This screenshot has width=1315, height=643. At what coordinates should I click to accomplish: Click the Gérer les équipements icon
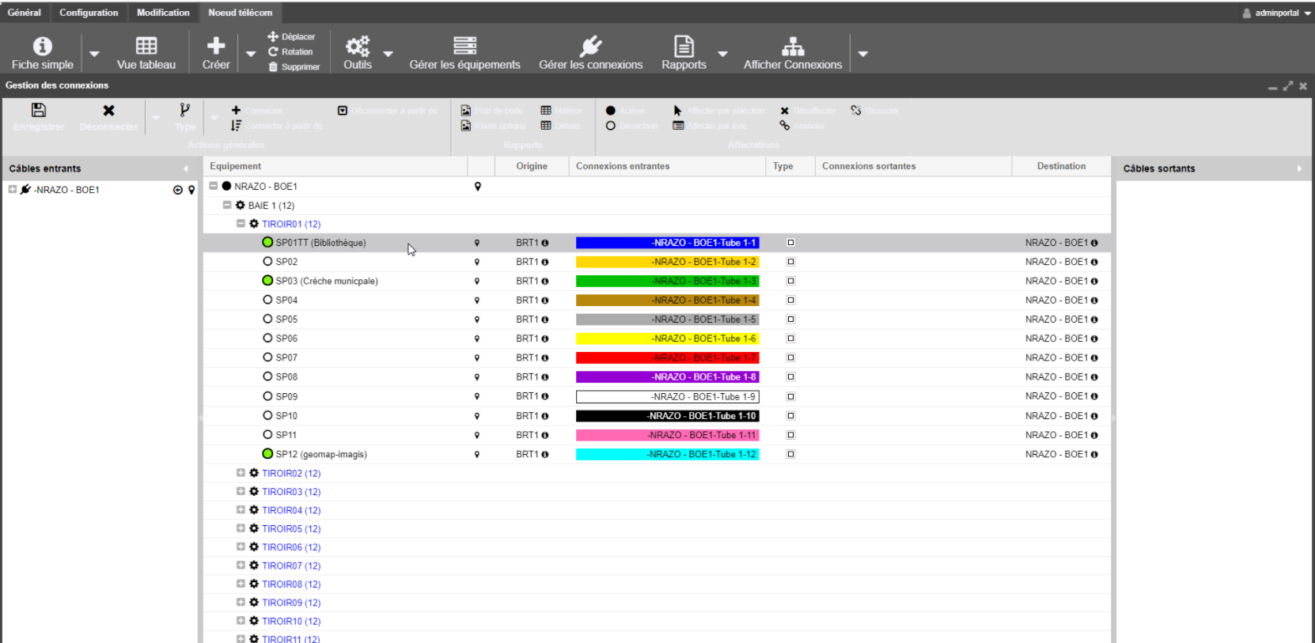click(x=464, y=47)
